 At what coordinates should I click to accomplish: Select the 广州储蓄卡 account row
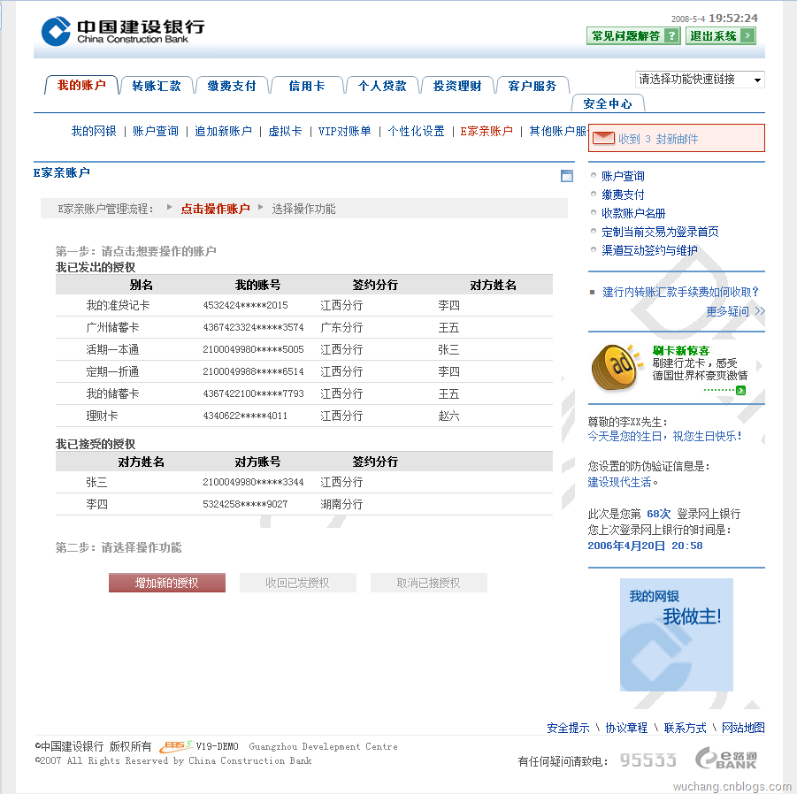[x=304, y=328]
